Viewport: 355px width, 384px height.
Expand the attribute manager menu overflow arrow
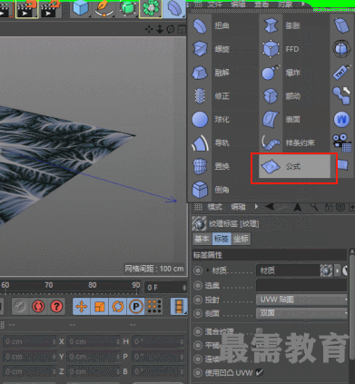point(256,207)
